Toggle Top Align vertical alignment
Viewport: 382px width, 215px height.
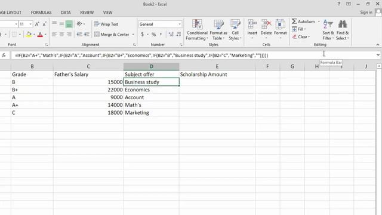click(x=54, y=24)
